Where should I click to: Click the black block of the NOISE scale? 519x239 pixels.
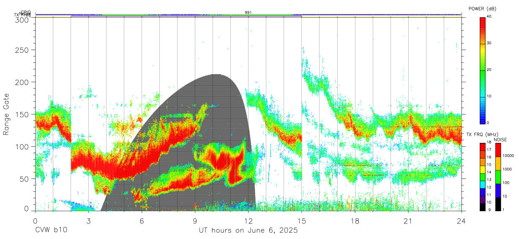tap(499, 204)
